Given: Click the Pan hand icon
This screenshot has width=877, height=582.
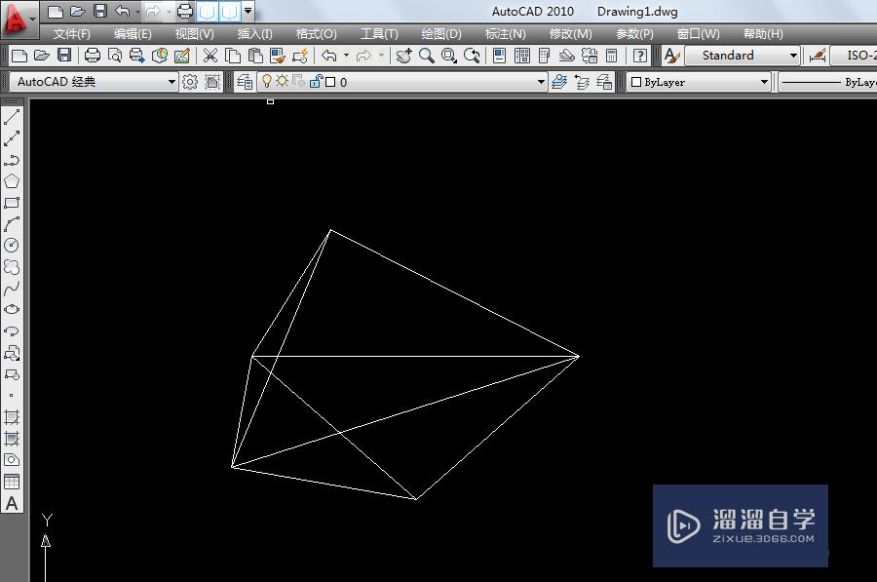Looking at the screenshot, I should pos(403,56).
